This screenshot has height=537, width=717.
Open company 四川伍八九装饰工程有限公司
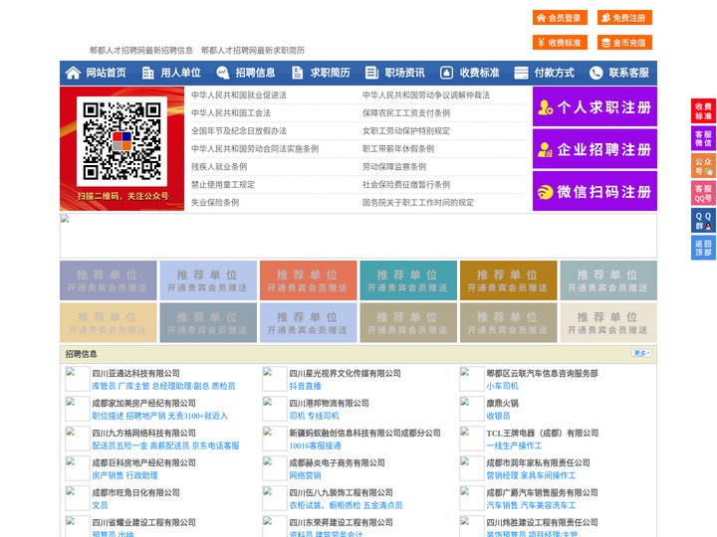pos(341,492)
